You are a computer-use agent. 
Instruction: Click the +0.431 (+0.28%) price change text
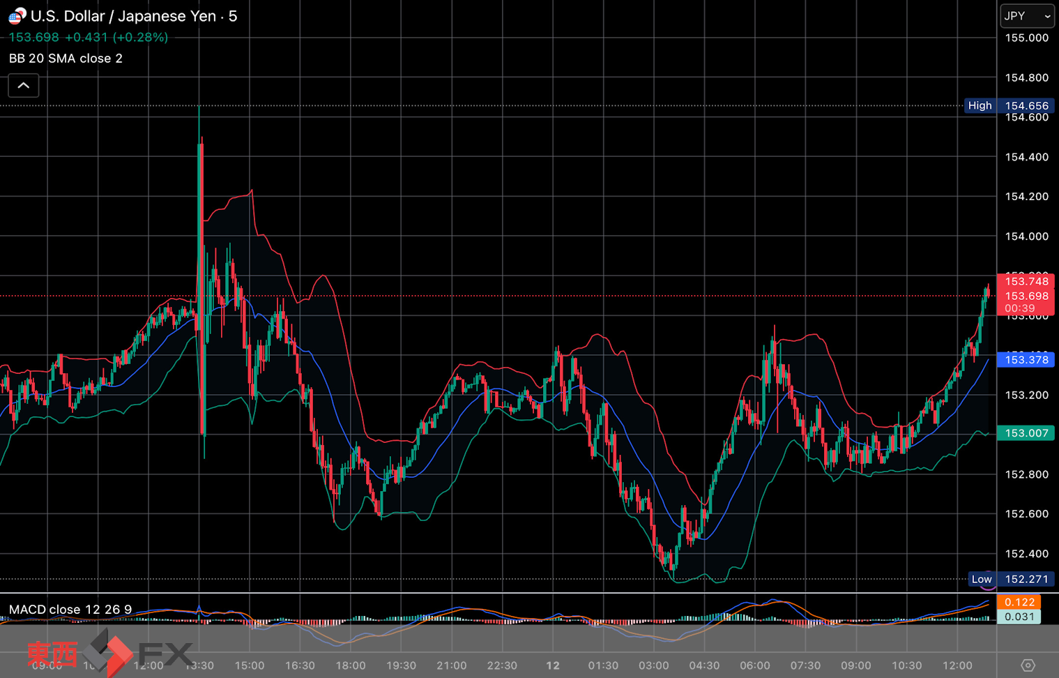tap(116, 37)
